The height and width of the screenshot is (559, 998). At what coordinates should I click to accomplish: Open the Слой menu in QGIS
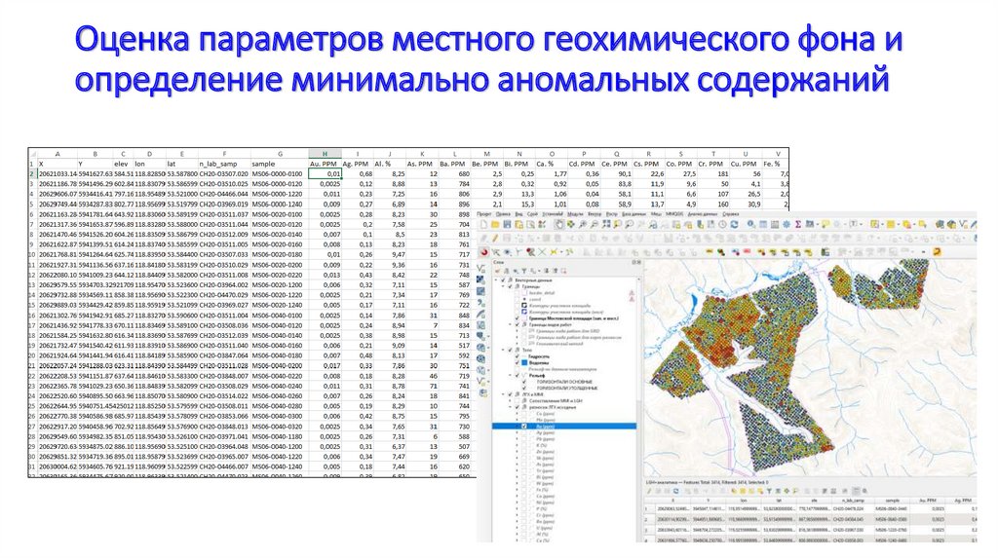533,215
